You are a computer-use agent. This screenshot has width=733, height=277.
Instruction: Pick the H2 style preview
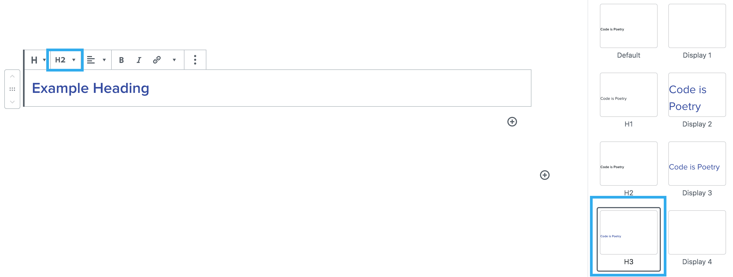(628, 164)
